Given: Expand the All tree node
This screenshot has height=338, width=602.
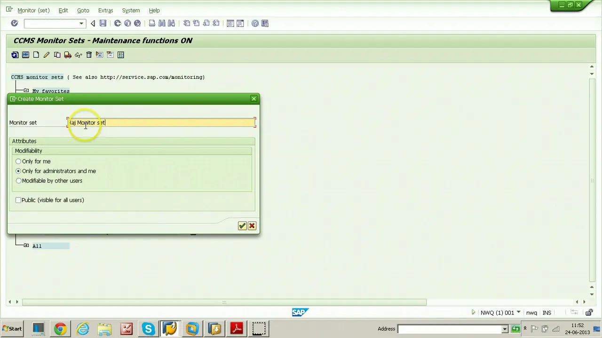Looking at the screenshot, I should click(x=26, y=246).
